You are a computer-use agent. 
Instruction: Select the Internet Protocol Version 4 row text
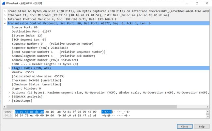(x=62, y=19)
